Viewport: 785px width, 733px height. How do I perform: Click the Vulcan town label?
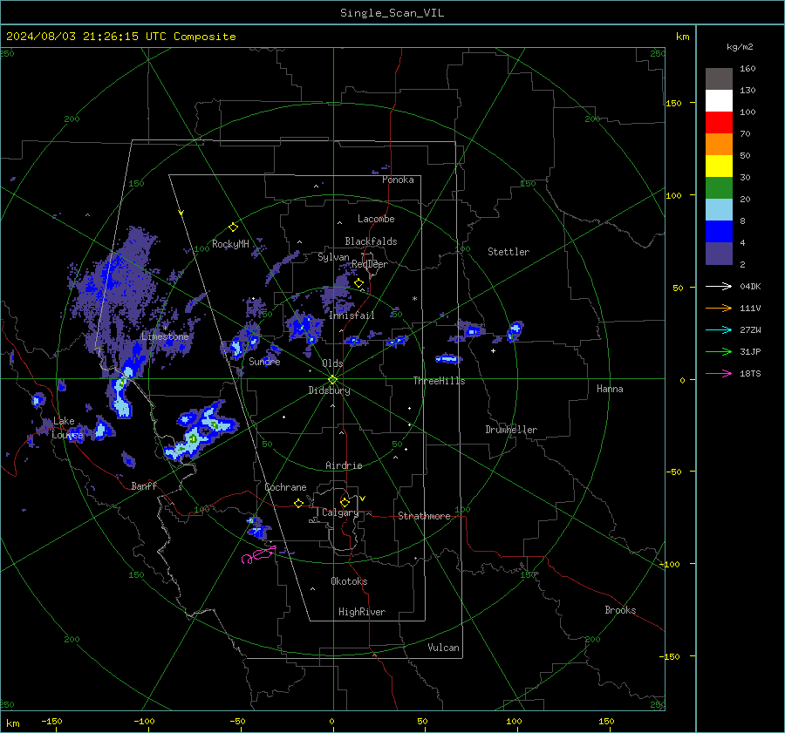click(x=443, y=648)
